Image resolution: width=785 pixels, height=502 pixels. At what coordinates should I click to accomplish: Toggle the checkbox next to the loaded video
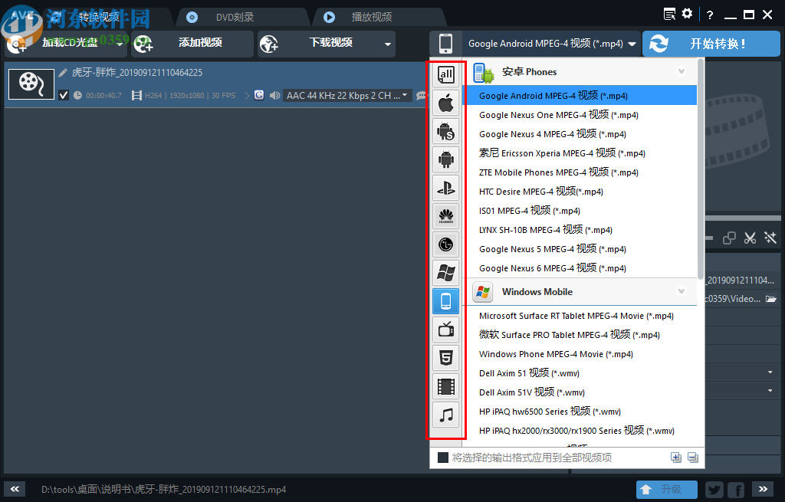point(63,96)
